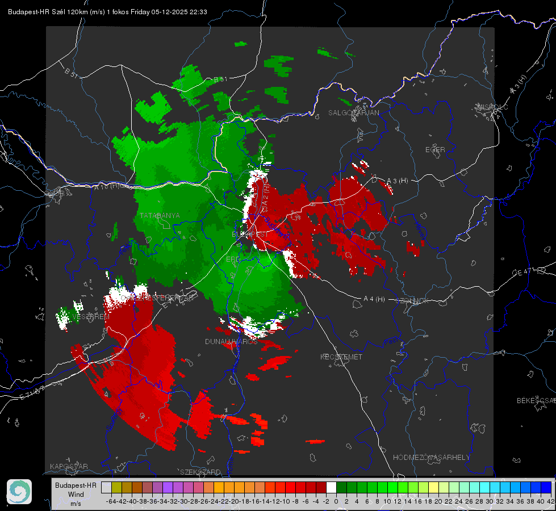Click the A 4 (H) road label

(x=374, y=299)
